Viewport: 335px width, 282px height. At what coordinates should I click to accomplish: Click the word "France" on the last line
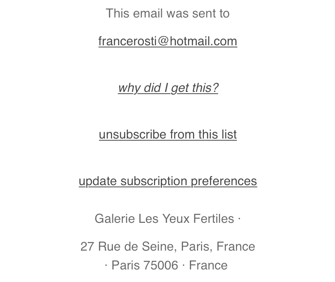pyautogui.click(x=208, y=265)
